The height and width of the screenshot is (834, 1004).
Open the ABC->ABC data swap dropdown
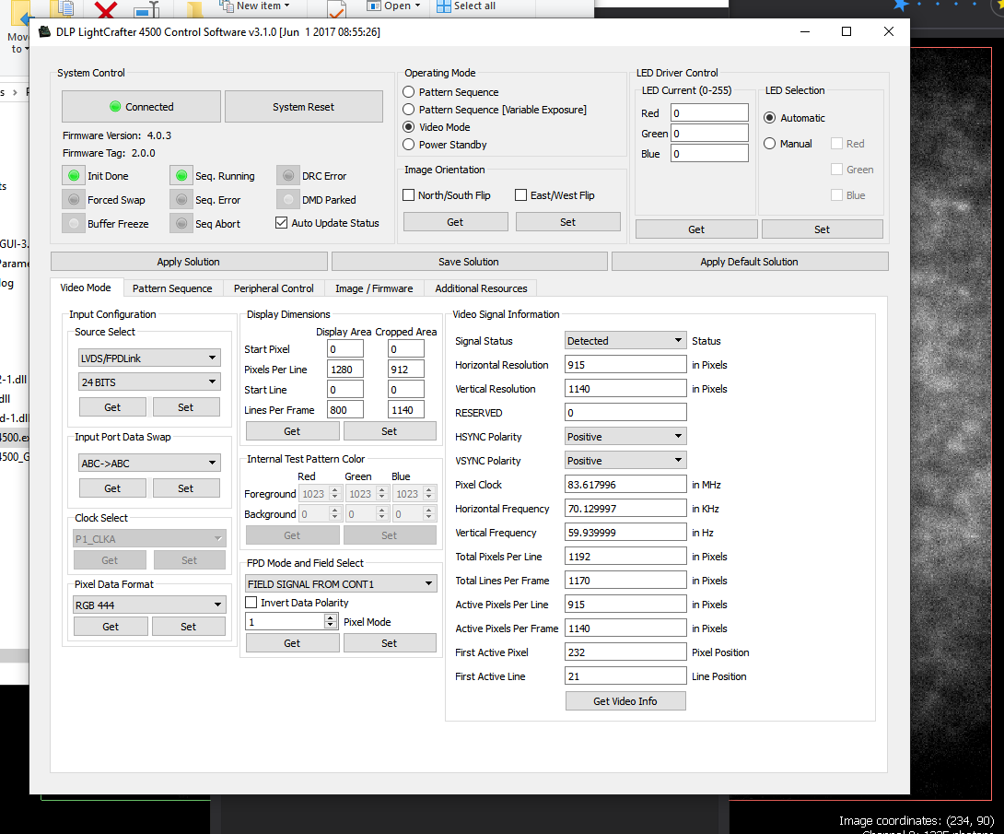tap(149, 463)
